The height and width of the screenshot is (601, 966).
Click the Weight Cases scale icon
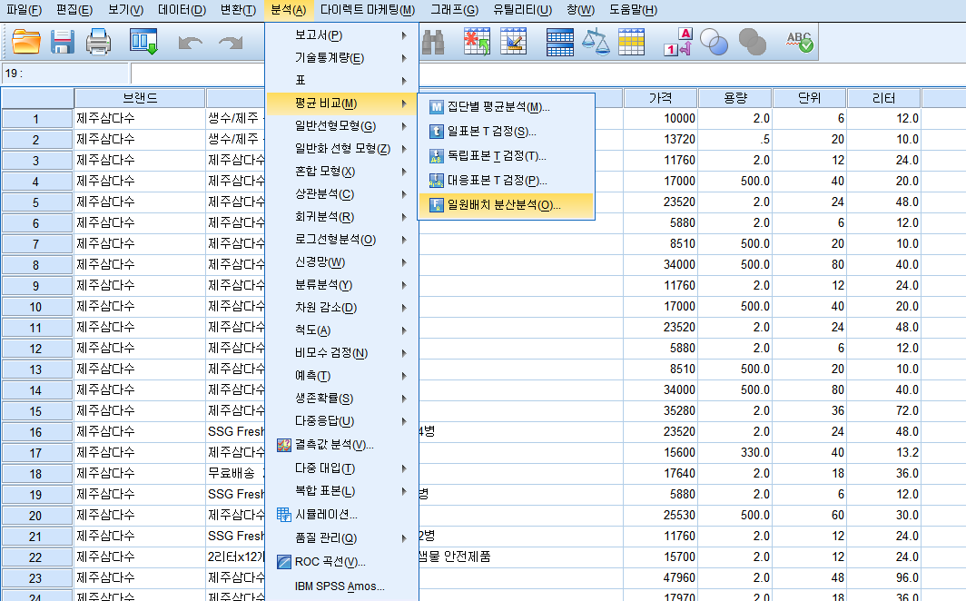coord(596,42)
